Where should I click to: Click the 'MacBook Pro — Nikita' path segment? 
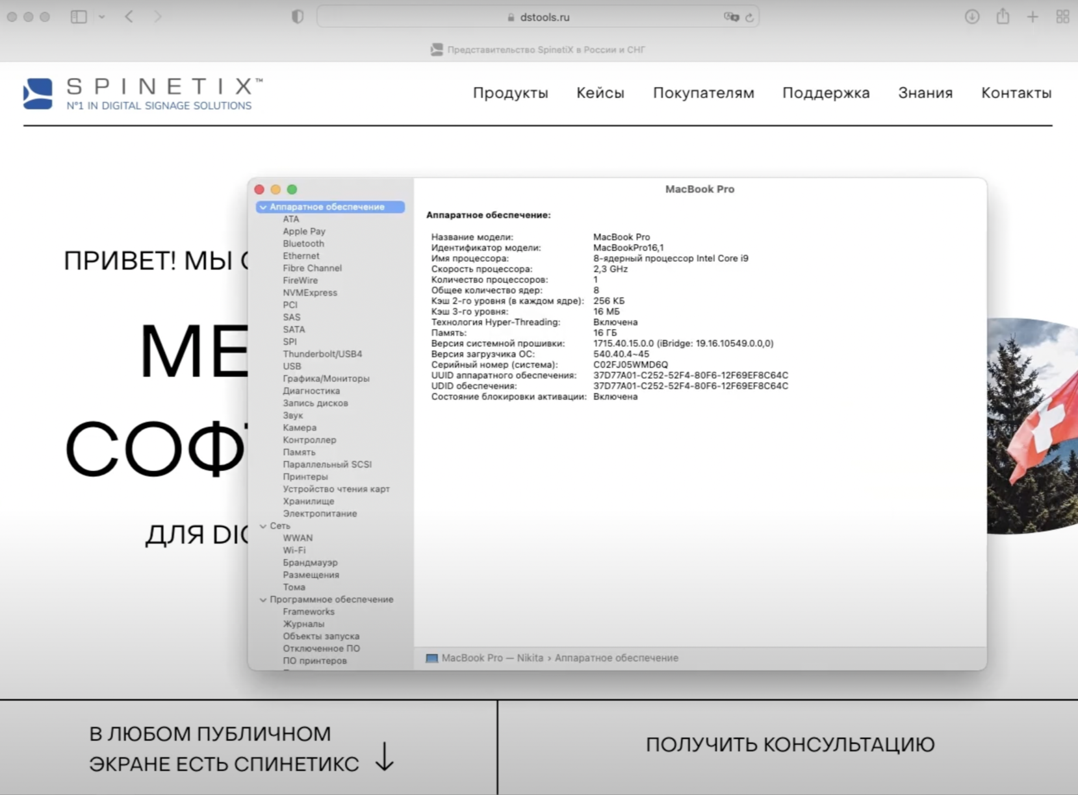click(x=493, y=658)
